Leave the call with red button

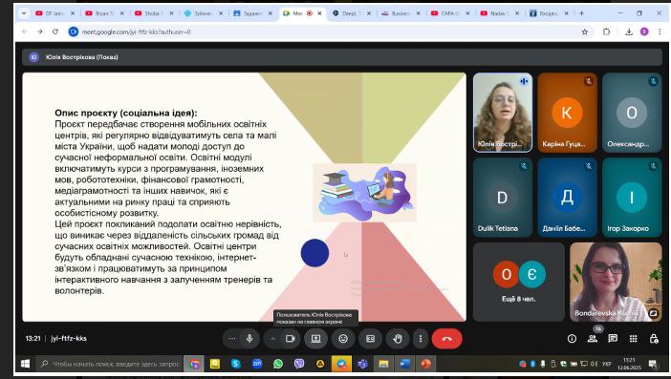click(x=446, y=339)
